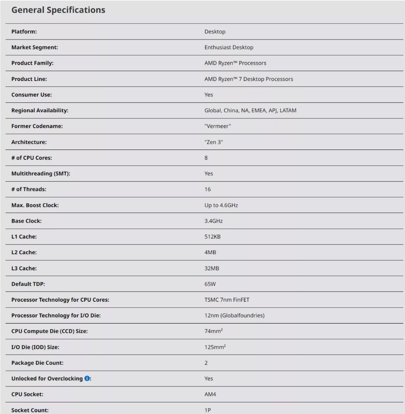Click the CPU Compute Die (CCD) Size label
This screenshot has width=405, height=414.
[50, 332]
